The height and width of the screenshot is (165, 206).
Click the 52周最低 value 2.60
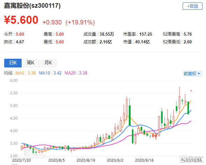pos(187,42)
